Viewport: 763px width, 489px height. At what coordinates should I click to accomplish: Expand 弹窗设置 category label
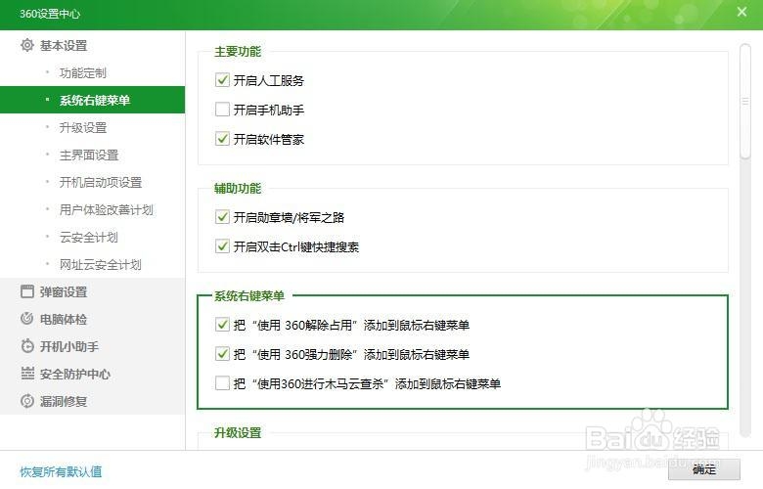[x=64, y=291]
